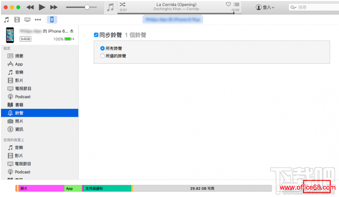Screen dimensions: 339x197
Task: Adjust the volume slider knob
Action: pos(87,7)
